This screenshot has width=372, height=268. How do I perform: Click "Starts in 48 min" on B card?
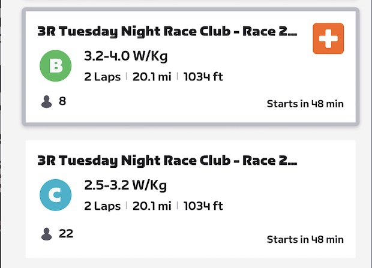(305, 104)
